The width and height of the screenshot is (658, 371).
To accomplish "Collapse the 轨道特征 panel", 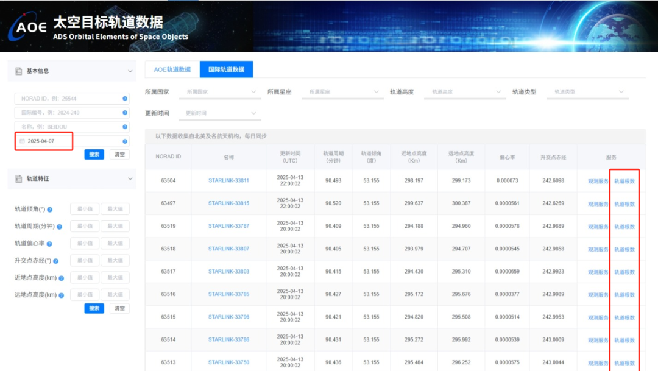I will pos(130,179).
